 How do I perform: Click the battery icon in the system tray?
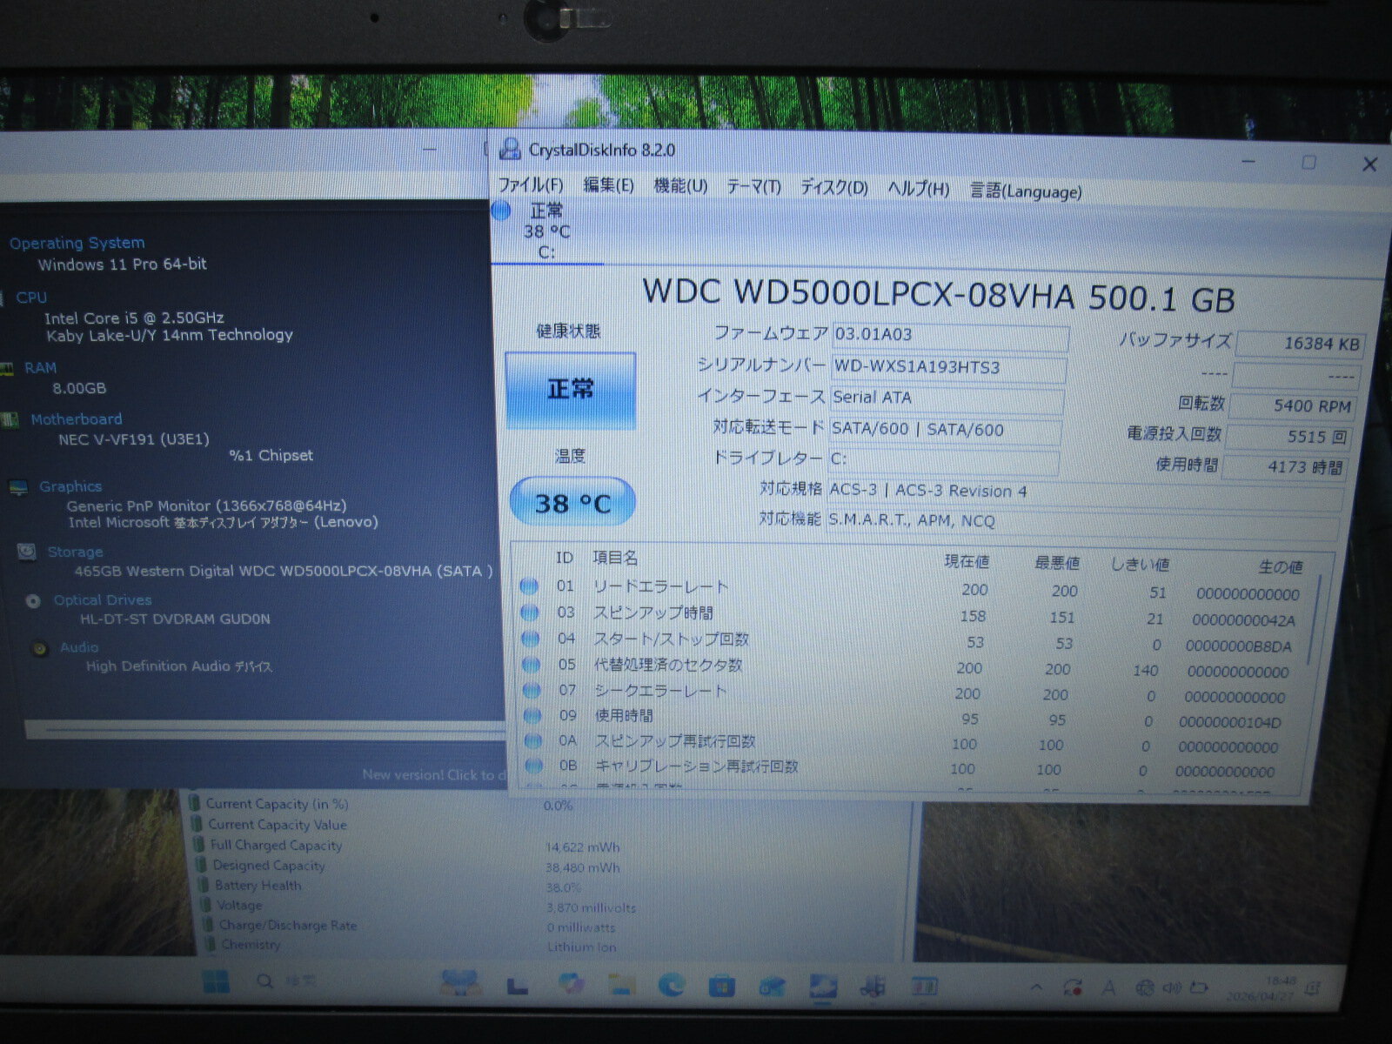click(x=1199, y=988)
